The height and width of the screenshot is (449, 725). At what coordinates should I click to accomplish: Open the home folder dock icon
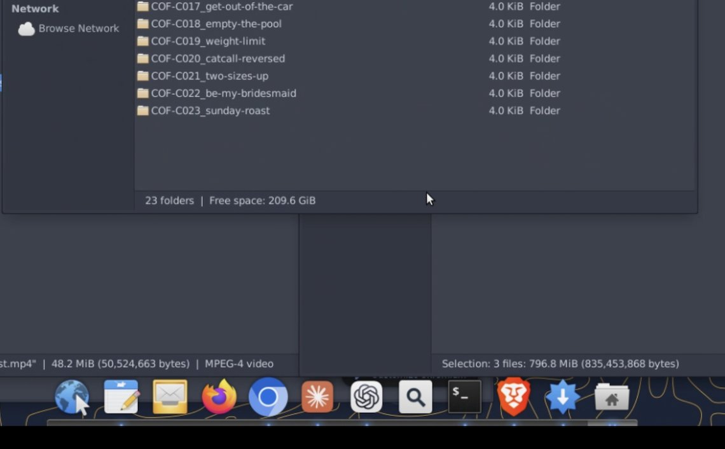612,397
